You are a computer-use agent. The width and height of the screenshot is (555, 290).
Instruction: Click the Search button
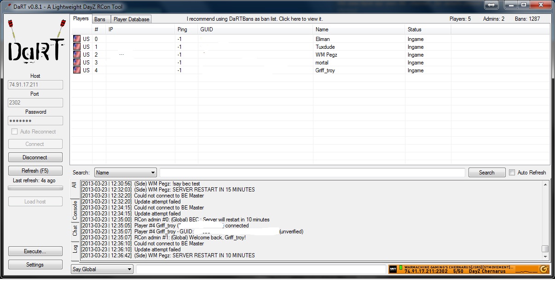(486, 173)
